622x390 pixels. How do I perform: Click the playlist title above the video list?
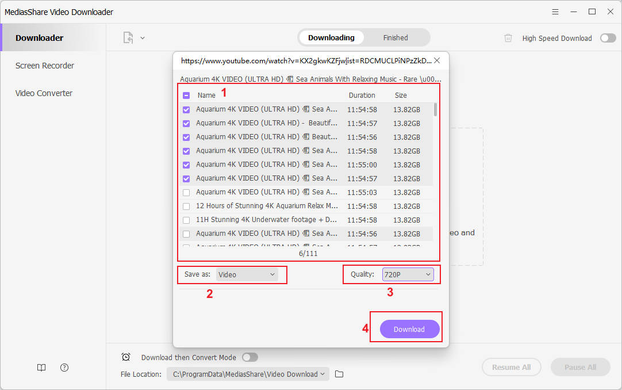[x=310, y=79]
